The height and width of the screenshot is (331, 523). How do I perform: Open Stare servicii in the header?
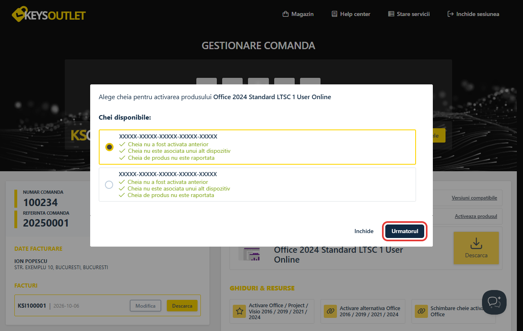(x=409, y=14)
